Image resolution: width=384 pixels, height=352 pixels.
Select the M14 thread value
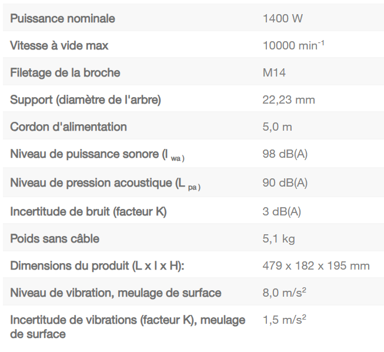tap(274, 73)
